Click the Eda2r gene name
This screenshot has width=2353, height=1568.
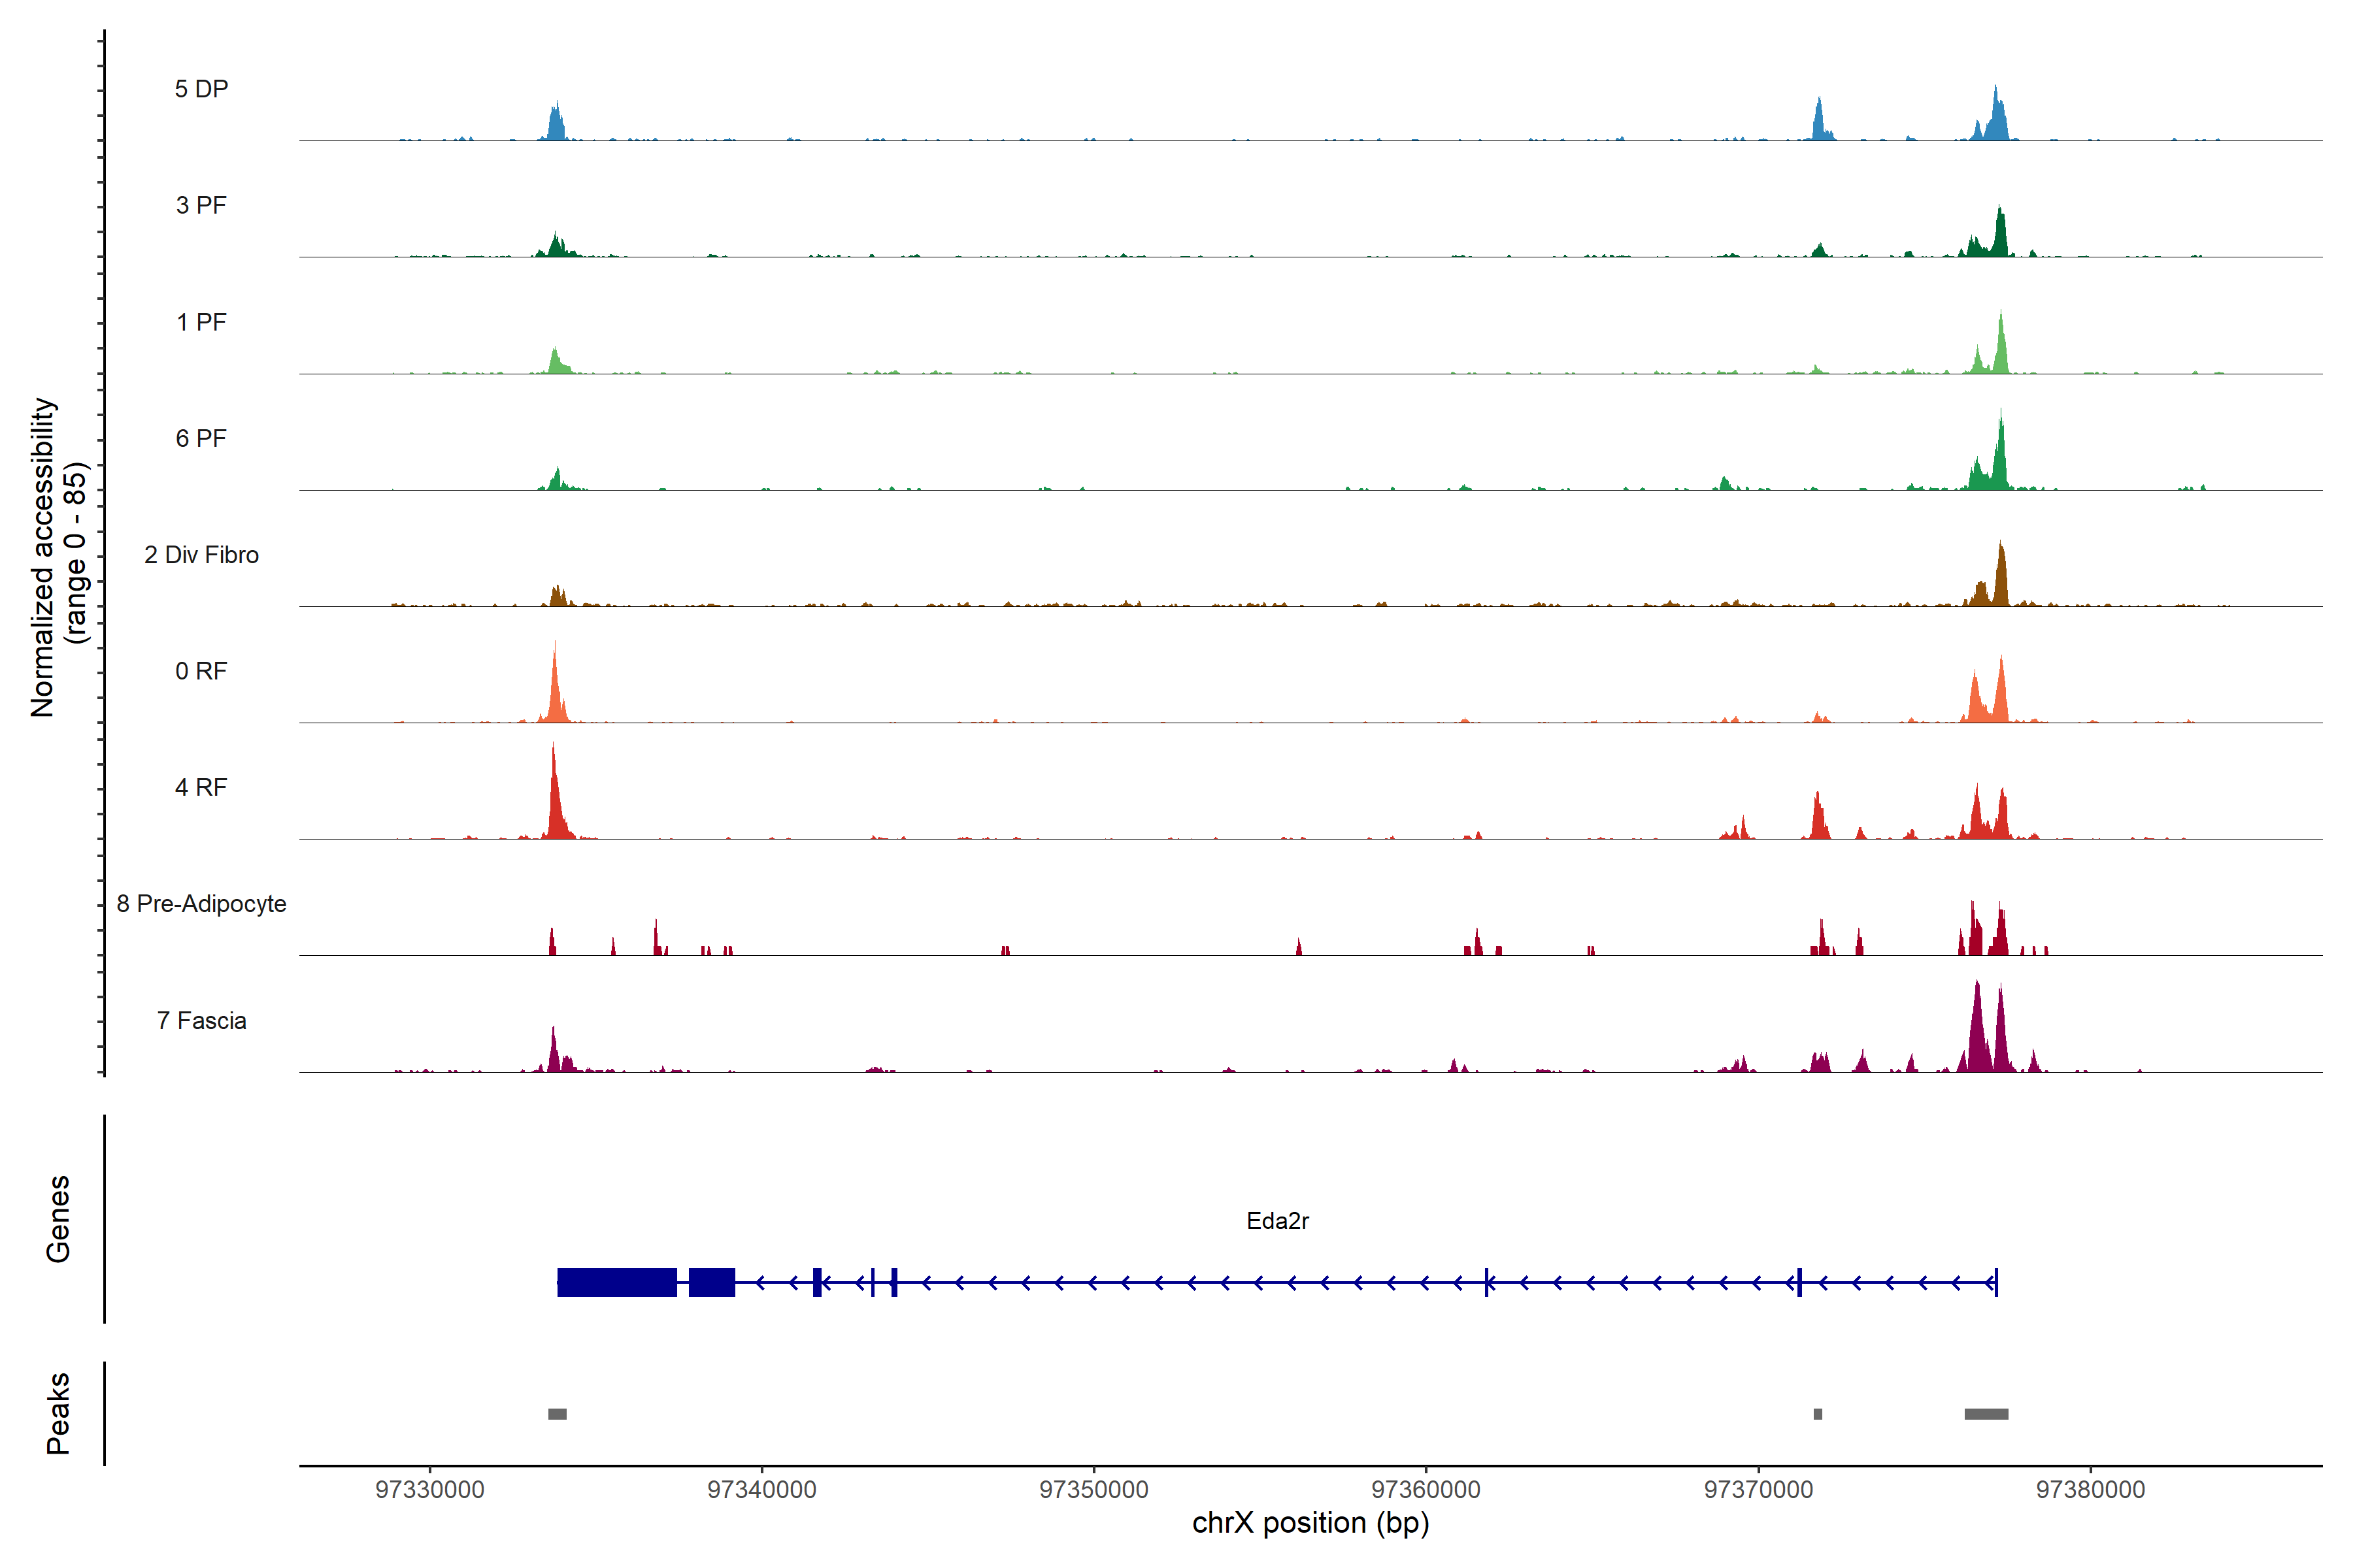[1278, 1220]
